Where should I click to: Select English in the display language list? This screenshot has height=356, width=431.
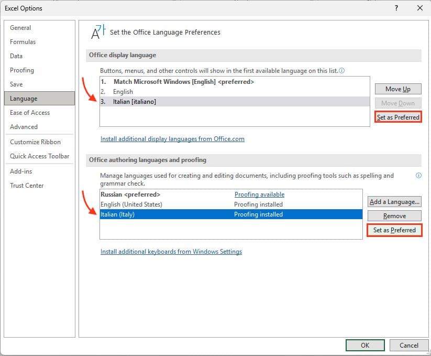[x=123, y=92]
